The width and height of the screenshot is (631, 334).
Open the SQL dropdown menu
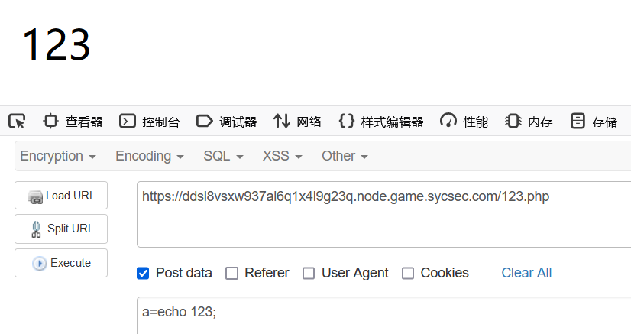point(223,156)
